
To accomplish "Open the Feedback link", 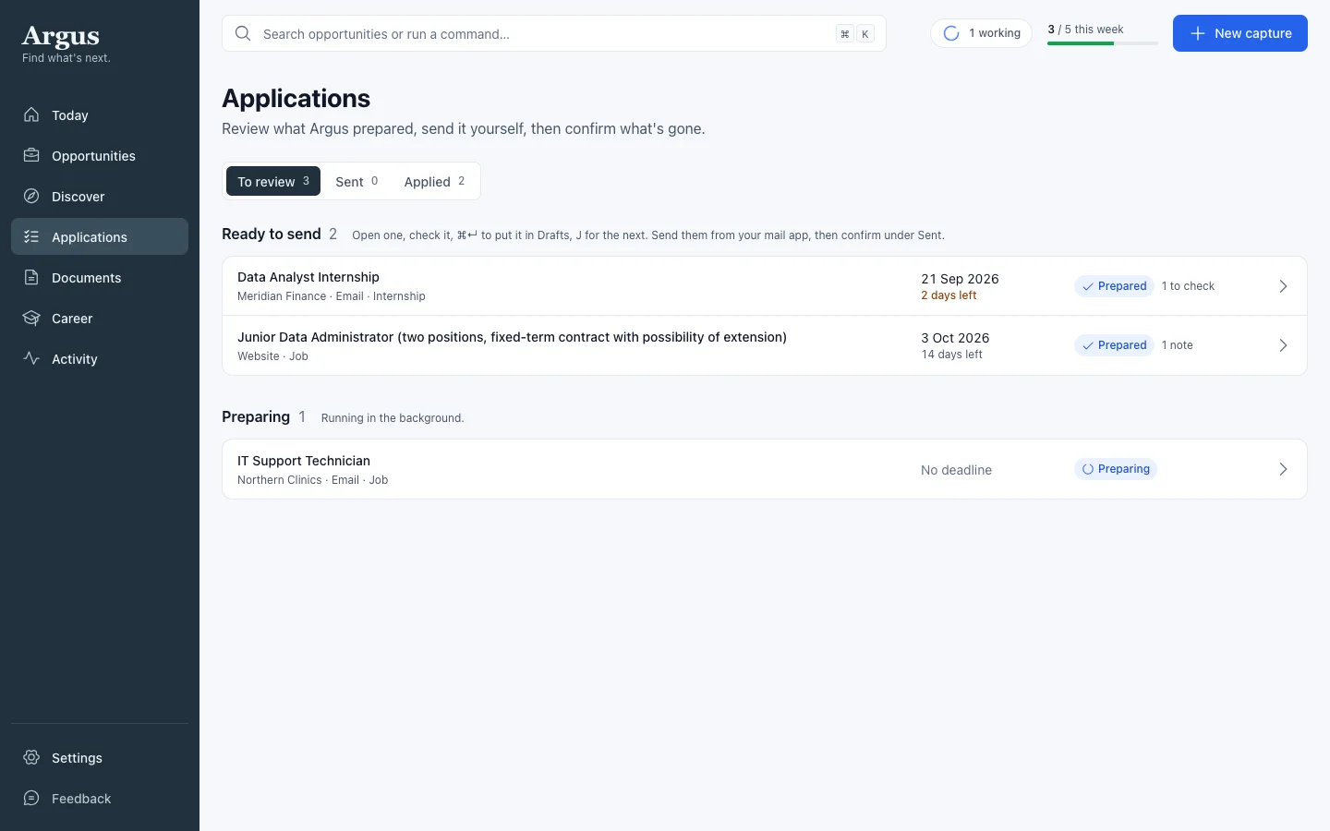I will click(x=100, y=798).
